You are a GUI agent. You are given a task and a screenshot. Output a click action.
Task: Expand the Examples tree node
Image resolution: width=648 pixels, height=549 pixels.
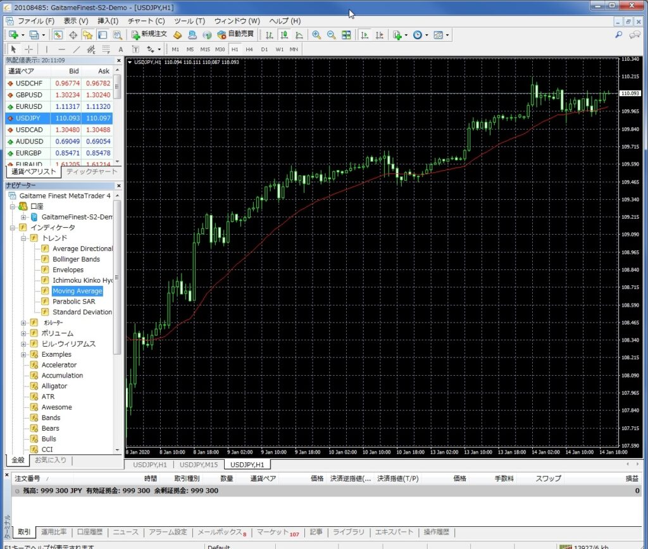(x=23, y=354)
